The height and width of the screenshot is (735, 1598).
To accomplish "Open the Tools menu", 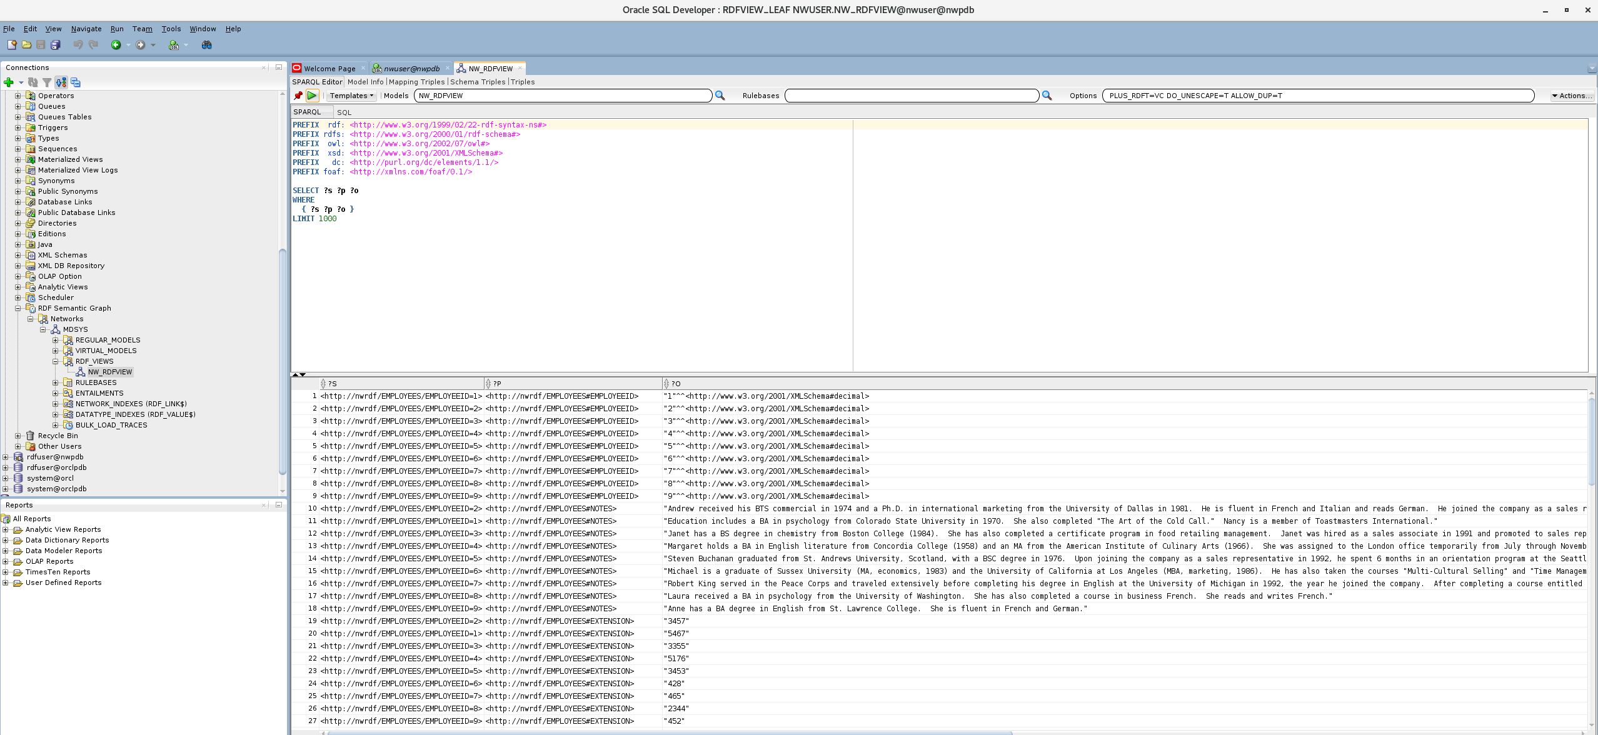I will coord(171,29).
